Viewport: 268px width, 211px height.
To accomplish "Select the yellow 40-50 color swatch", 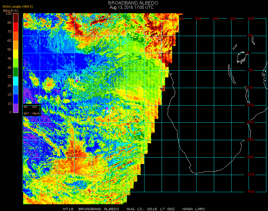I will click(x=16, y=54).
